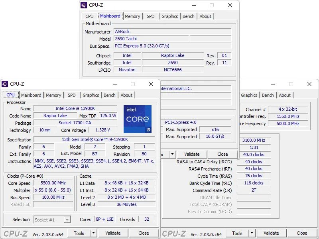Select the Graphics tab in the right Memory window
The width and height of the screenshot is (319, 239).
249,95
